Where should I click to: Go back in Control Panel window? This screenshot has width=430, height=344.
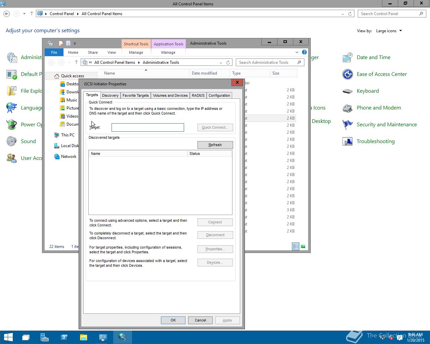(7, 14)
